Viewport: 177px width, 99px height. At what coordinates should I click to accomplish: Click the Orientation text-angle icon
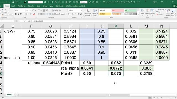point(47,10)
